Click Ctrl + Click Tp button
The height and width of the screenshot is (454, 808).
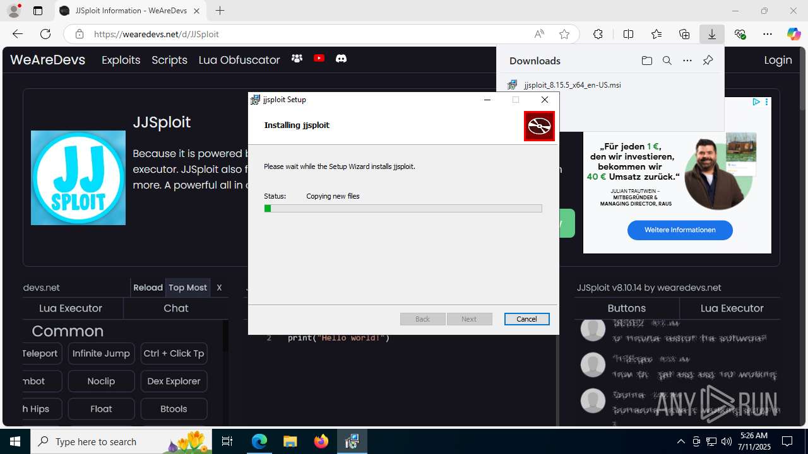[174, 354]
